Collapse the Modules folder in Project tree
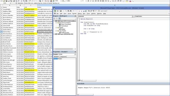Screen dimensions: 170x96 (x=56, y=28)
